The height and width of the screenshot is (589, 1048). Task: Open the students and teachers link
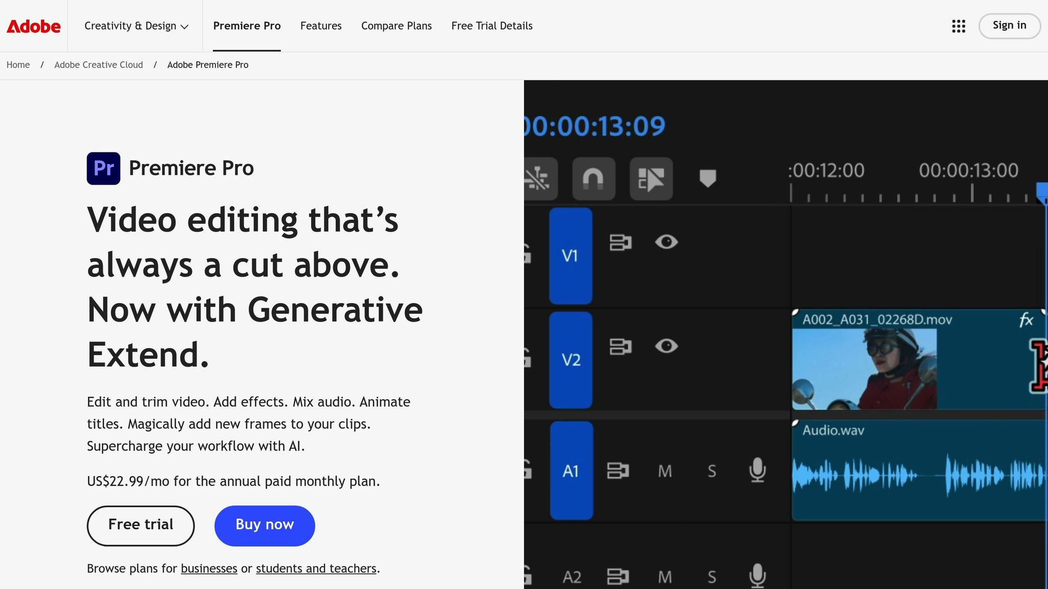tap(315, 568)
